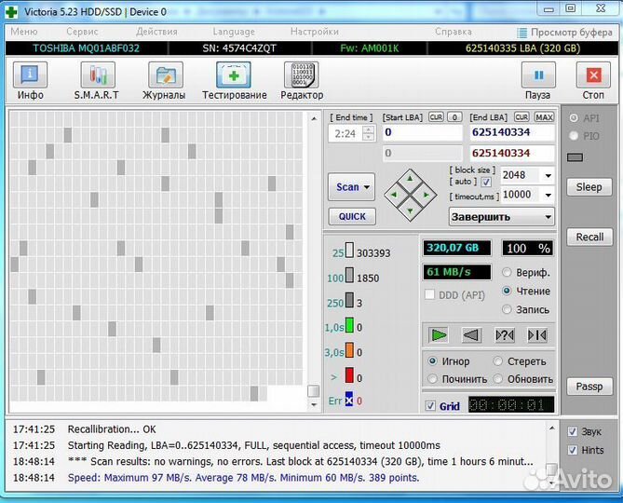Open the Редактор sector editor
The height and width of the screenshot is (503, 623).
pos(301,75)
